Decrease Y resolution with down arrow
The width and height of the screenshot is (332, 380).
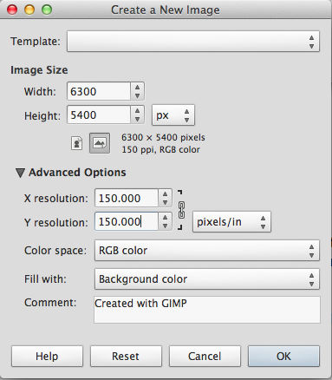click(165, 226)
